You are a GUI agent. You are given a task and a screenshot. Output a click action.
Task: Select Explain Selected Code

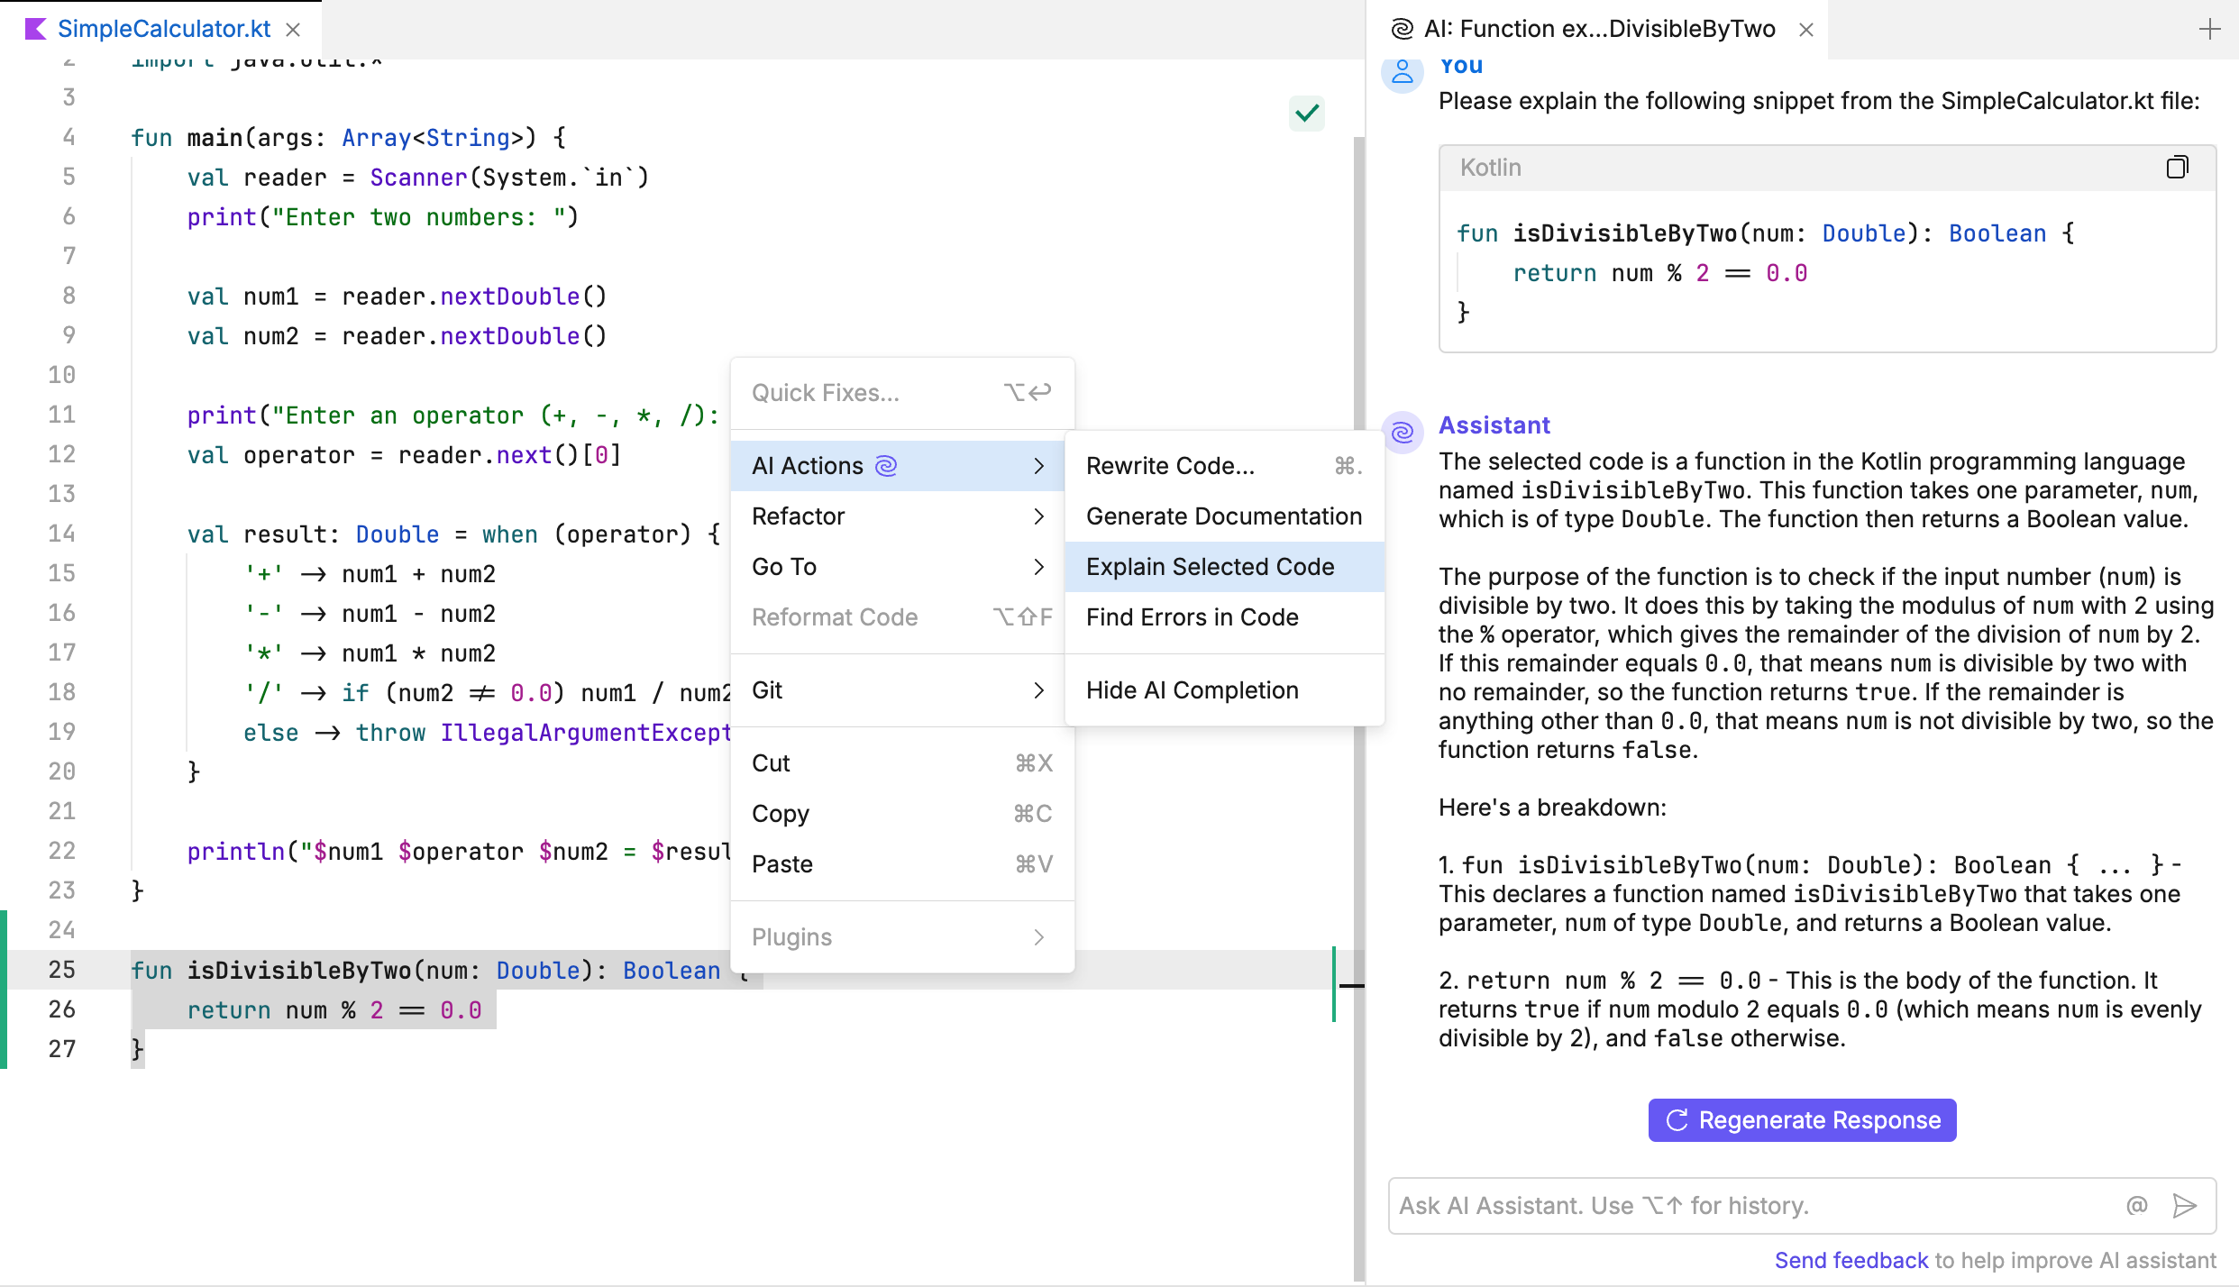pyautogui.click(x=1210, y=566)
